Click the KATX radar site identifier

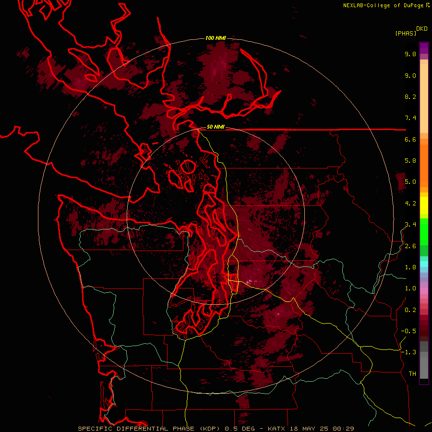coord(277,429)
